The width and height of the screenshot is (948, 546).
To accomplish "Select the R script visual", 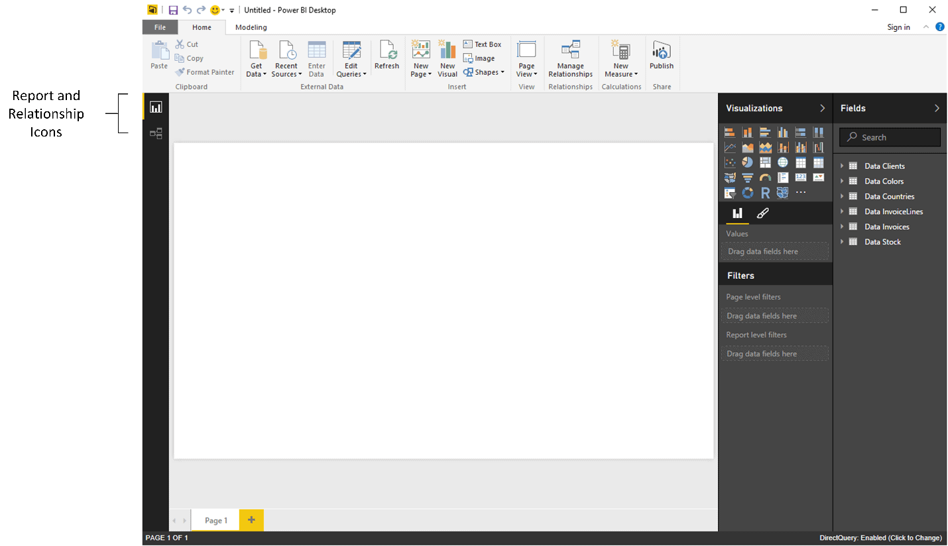I will (x=765, y=193).
